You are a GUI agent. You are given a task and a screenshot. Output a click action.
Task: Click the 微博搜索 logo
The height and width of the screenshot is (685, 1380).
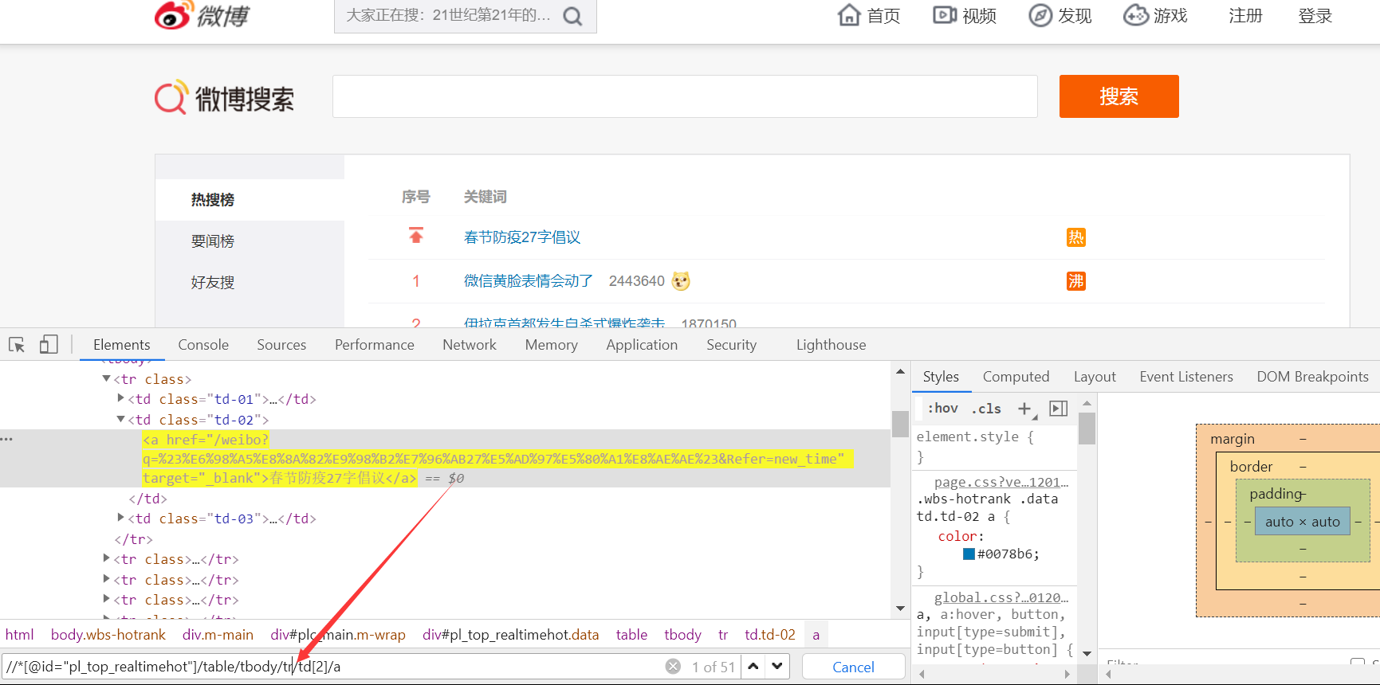point(224,98)
